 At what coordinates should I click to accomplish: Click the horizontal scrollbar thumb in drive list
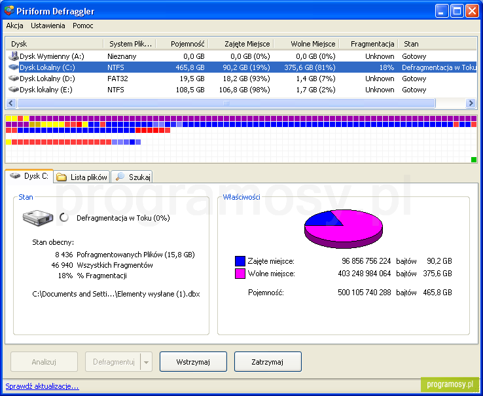pyautogui.click(x=226, y=103)
